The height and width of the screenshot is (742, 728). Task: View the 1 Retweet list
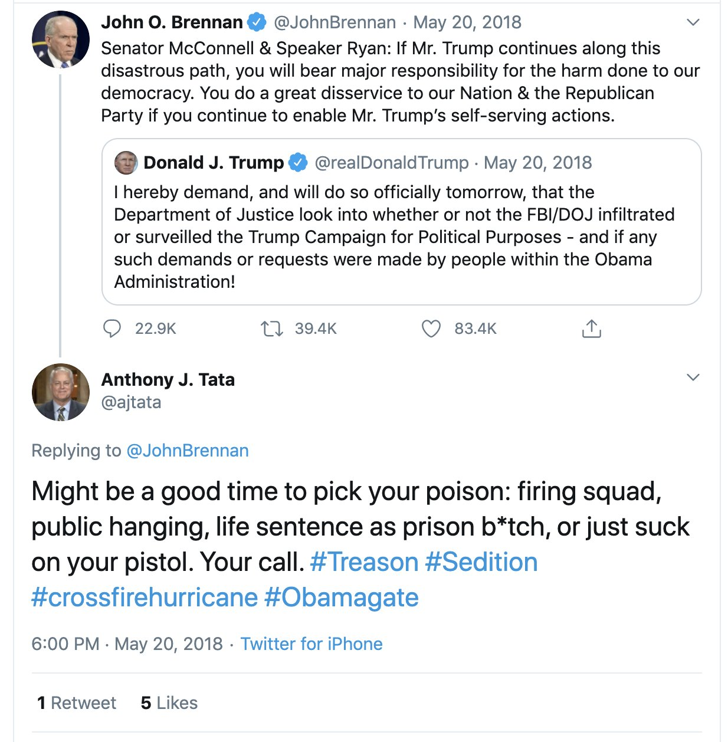(x=77, y=703)
